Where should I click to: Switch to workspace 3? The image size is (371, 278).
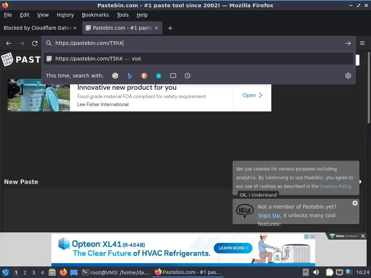[x=34, y=273]
